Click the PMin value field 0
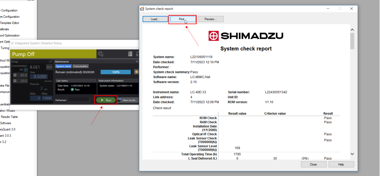Image resolution: width=380 pixels, height=176 pixels. [35, 98]
